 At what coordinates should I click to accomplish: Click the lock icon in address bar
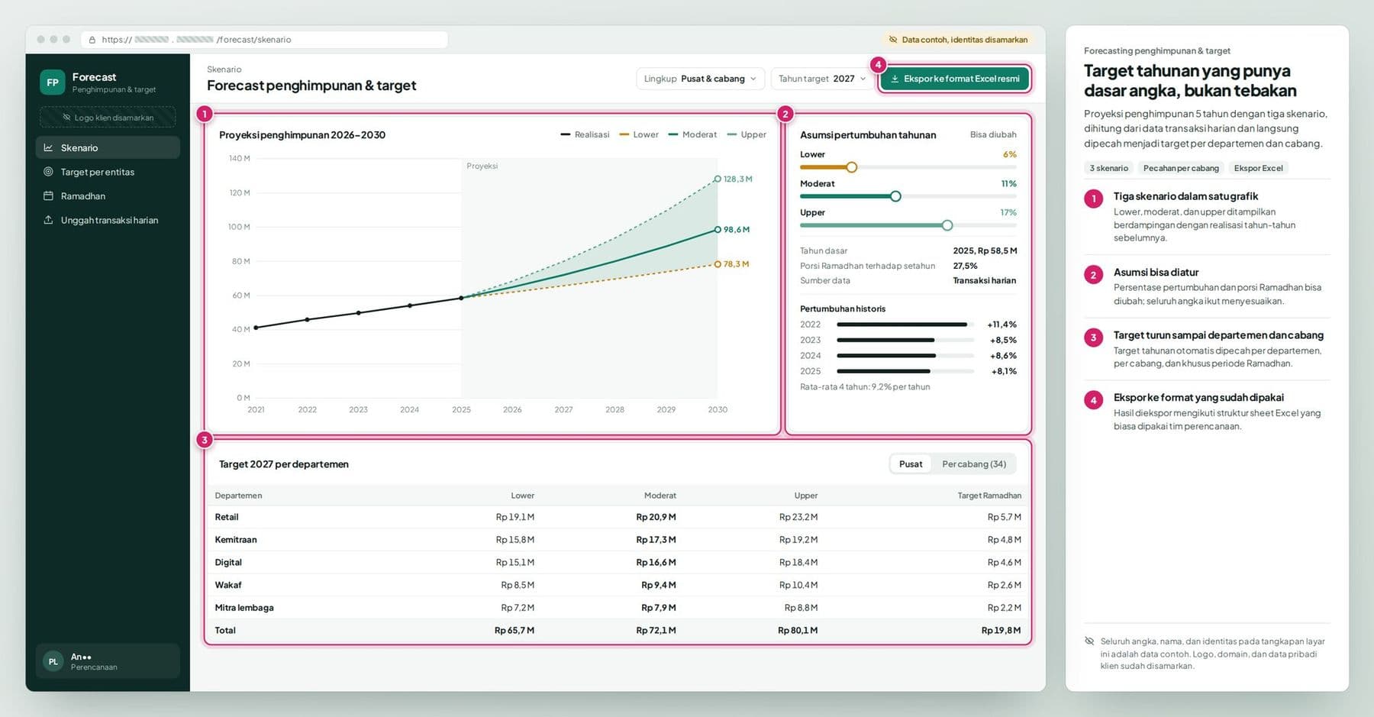click(x=92, y=40)
